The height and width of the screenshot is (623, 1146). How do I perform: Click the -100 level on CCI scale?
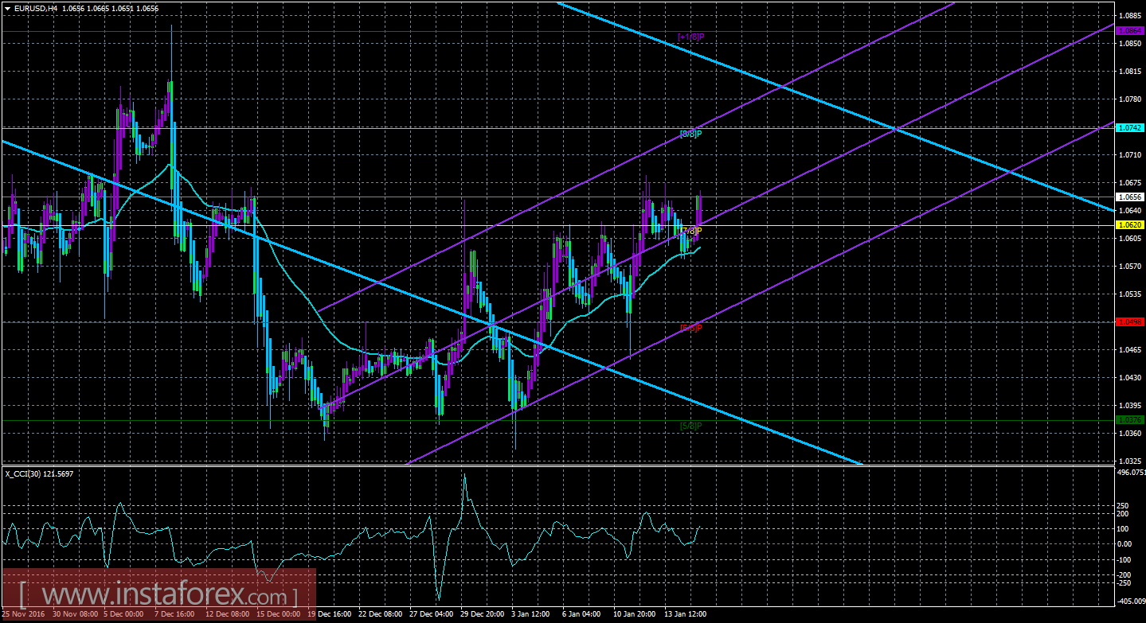pos(1125,559)
